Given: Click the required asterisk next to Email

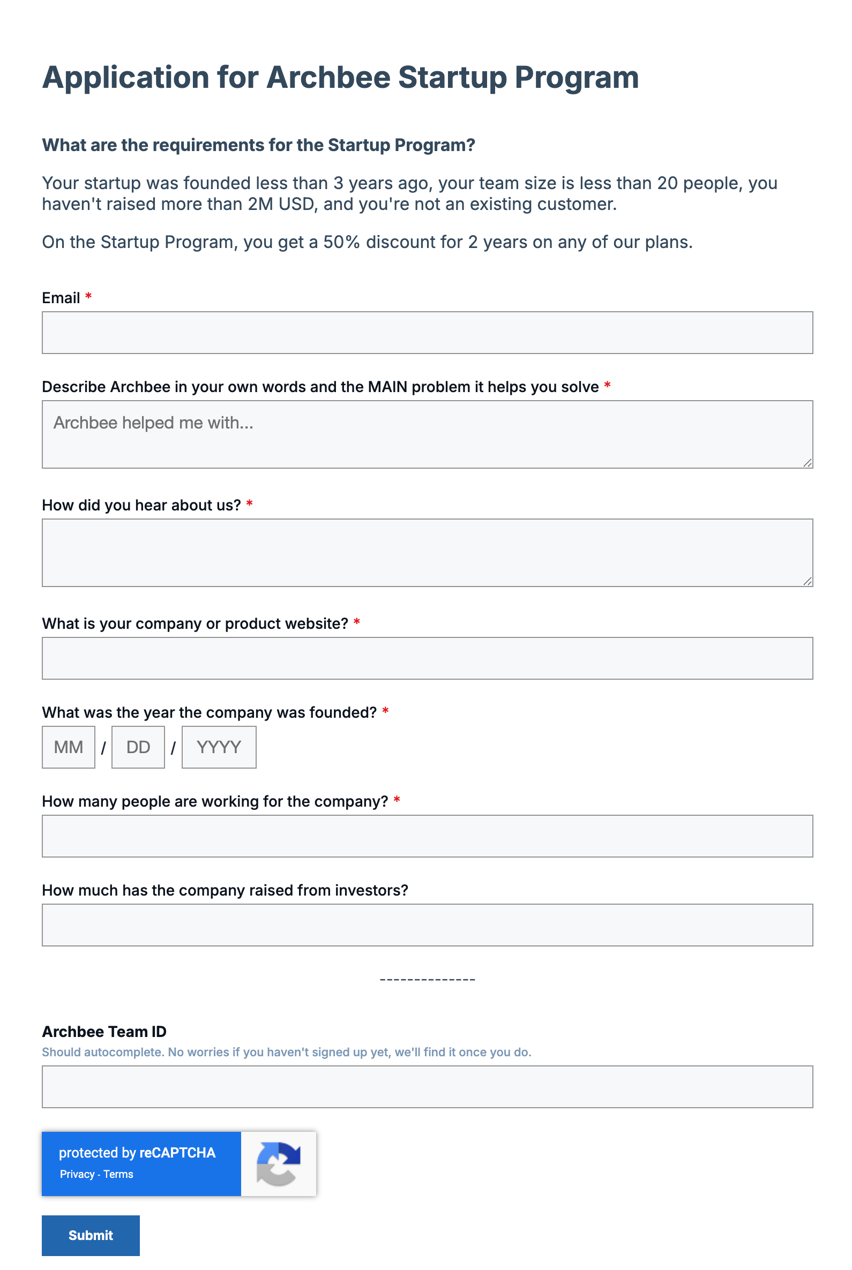Looking at the screenshot, I should [88, 297].
